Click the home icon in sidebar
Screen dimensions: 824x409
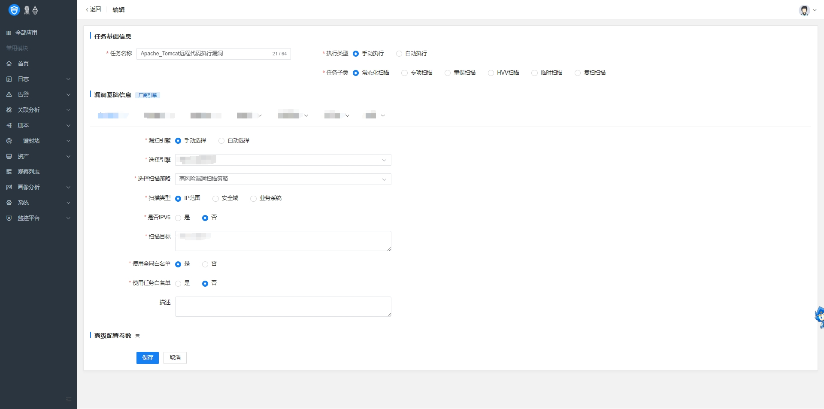click(x=9, y=64)
